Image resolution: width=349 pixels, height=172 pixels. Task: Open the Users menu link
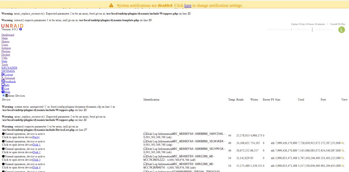pos(5,45)
